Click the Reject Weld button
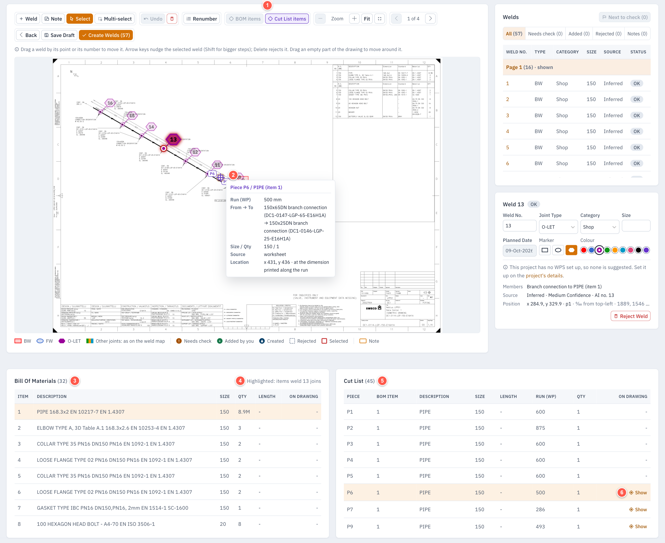This screenshot has height=543, width=665. pyautogui.click(x=631, y=316)
